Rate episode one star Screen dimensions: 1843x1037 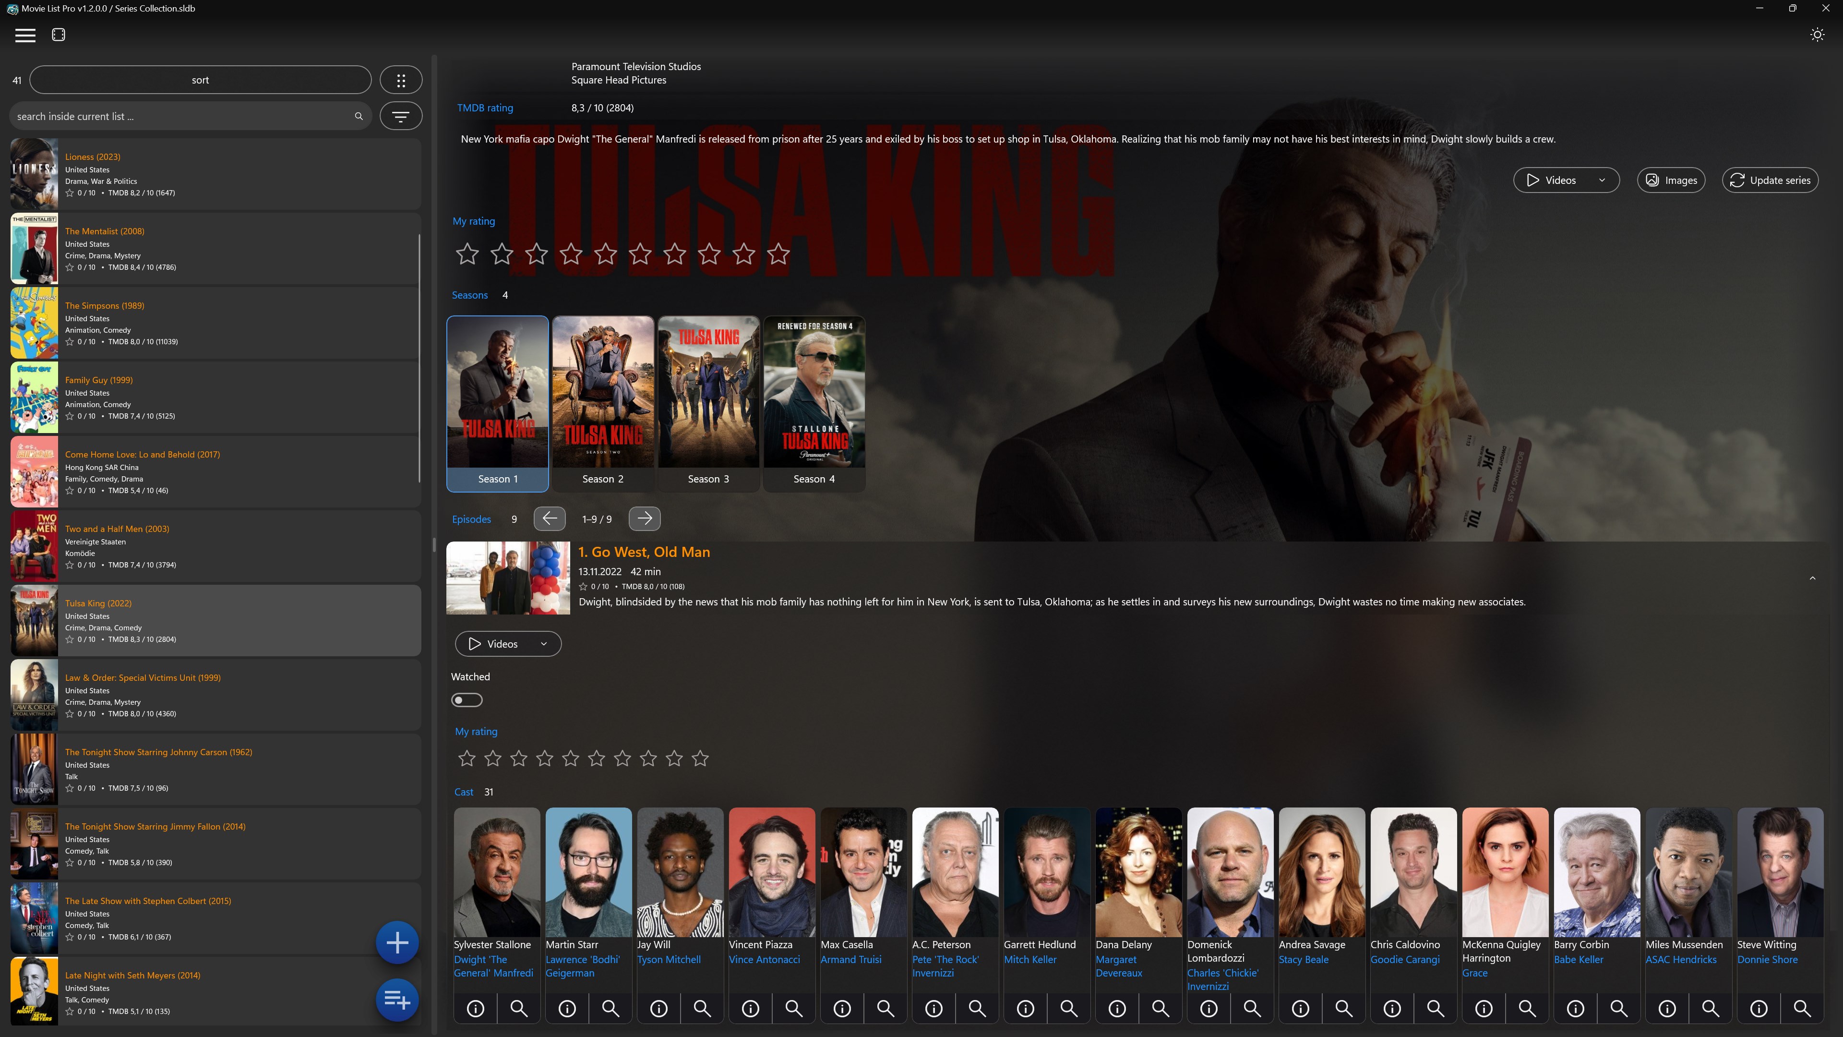pos(467,758)
